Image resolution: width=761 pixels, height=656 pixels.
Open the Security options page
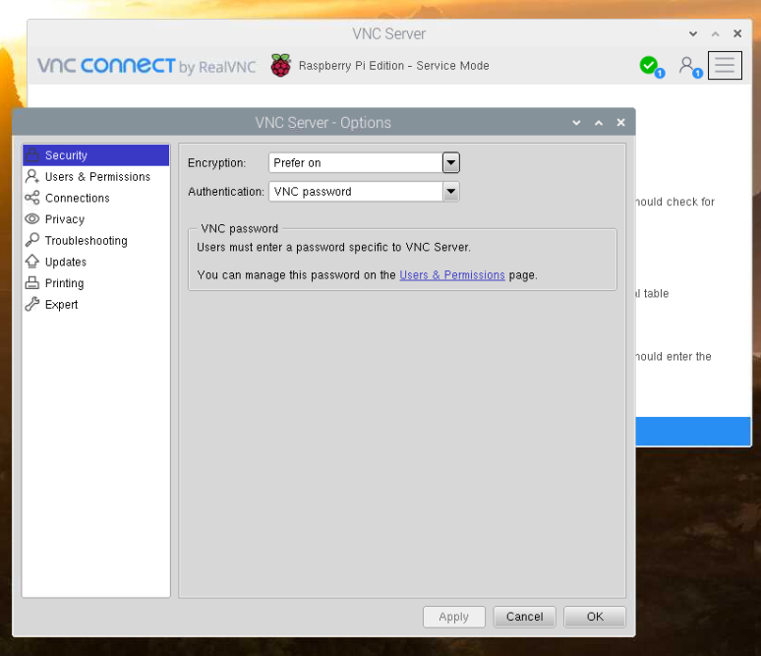point(96,155)
